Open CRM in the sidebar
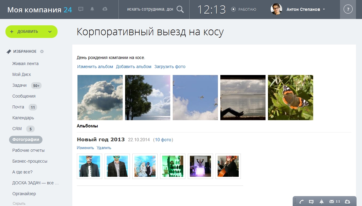The image size is (362, 206). coord(17,129)
